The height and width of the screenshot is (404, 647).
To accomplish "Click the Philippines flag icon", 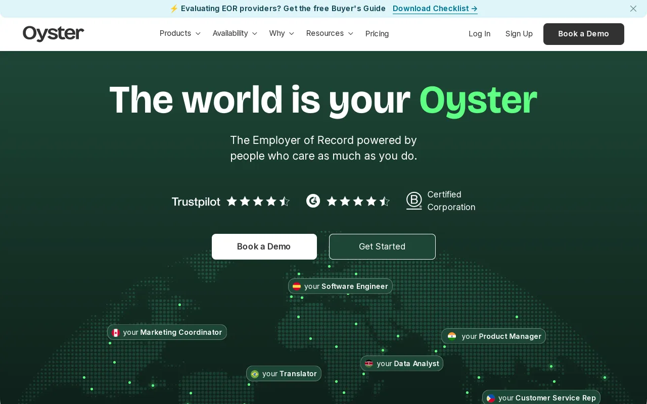I will pyautogui.click(x=491, y=398).
